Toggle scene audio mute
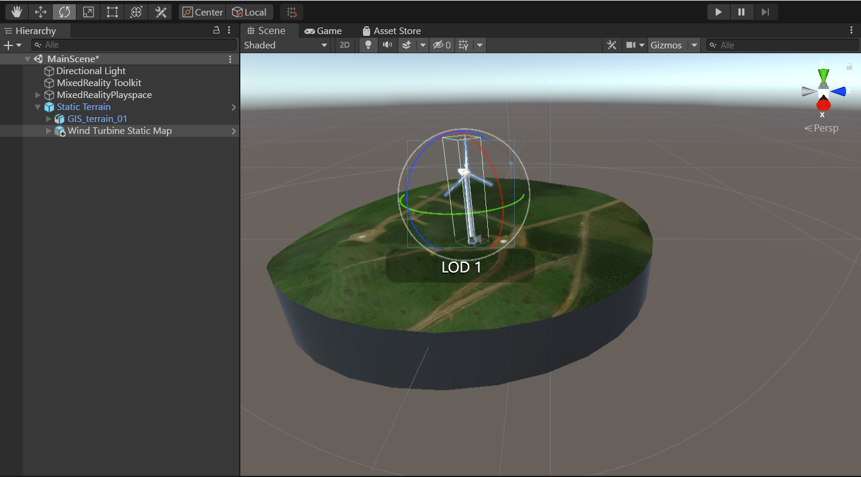 (x=387, y=45)
